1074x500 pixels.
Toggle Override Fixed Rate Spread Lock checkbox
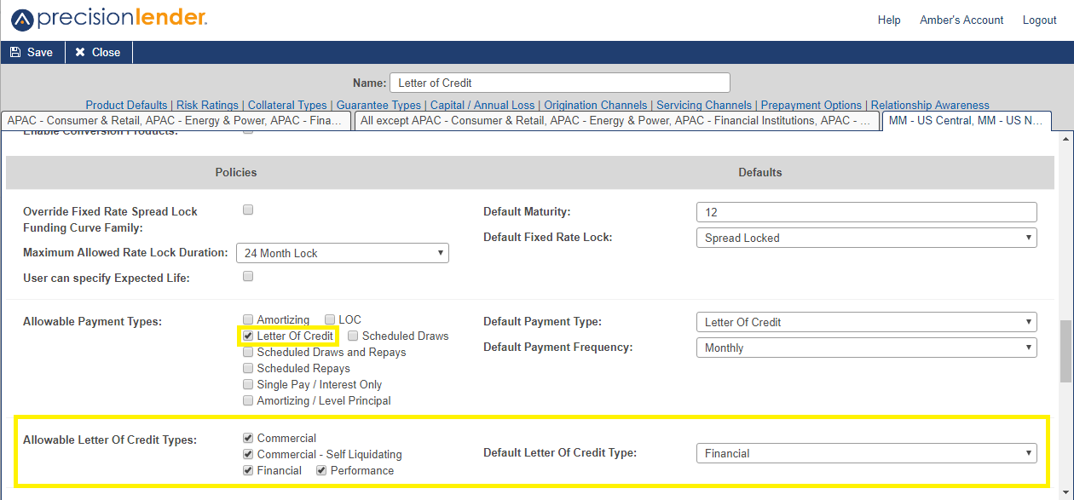(248, 210)
